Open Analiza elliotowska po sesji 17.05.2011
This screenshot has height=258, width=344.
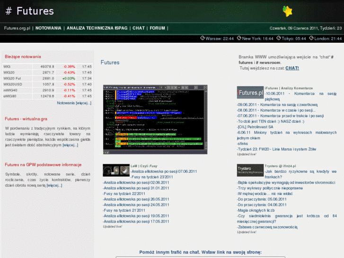pos(136,222)
